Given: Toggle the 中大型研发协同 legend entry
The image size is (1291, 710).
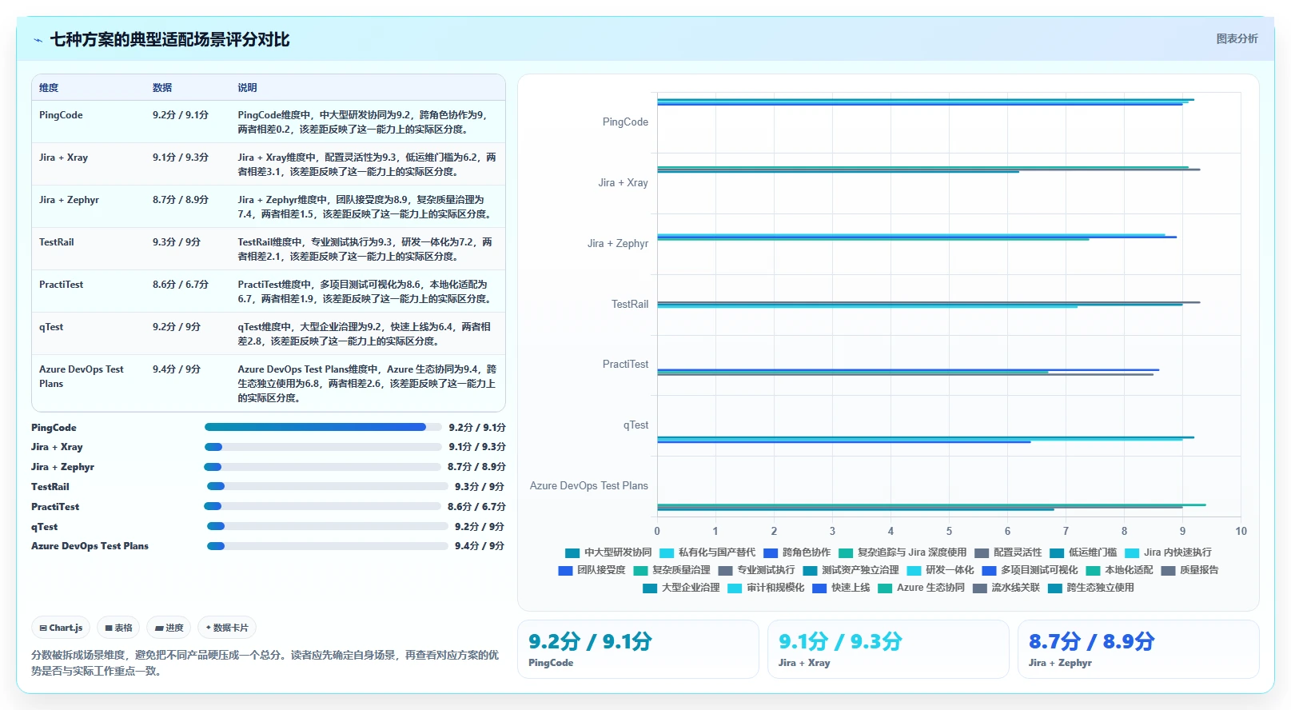Looking at the screenshot, I should tap(608, 552).
